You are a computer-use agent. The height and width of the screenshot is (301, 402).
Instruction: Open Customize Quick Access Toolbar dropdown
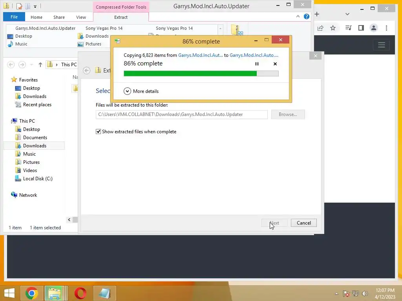(35, 6)
